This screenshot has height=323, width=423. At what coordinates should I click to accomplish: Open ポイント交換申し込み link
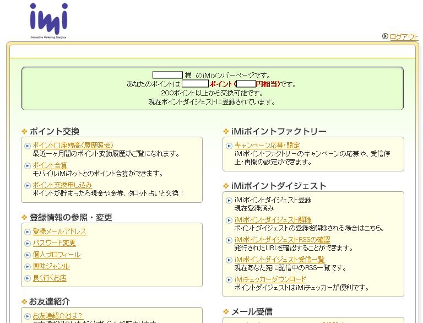point(62,185)
